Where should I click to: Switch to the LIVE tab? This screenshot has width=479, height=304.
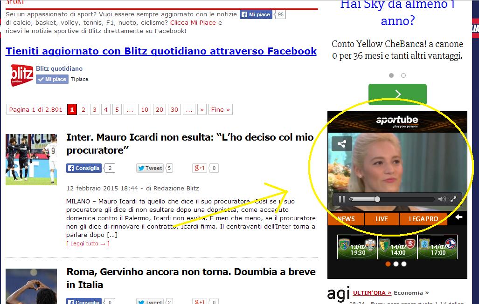tap(382, 219)
